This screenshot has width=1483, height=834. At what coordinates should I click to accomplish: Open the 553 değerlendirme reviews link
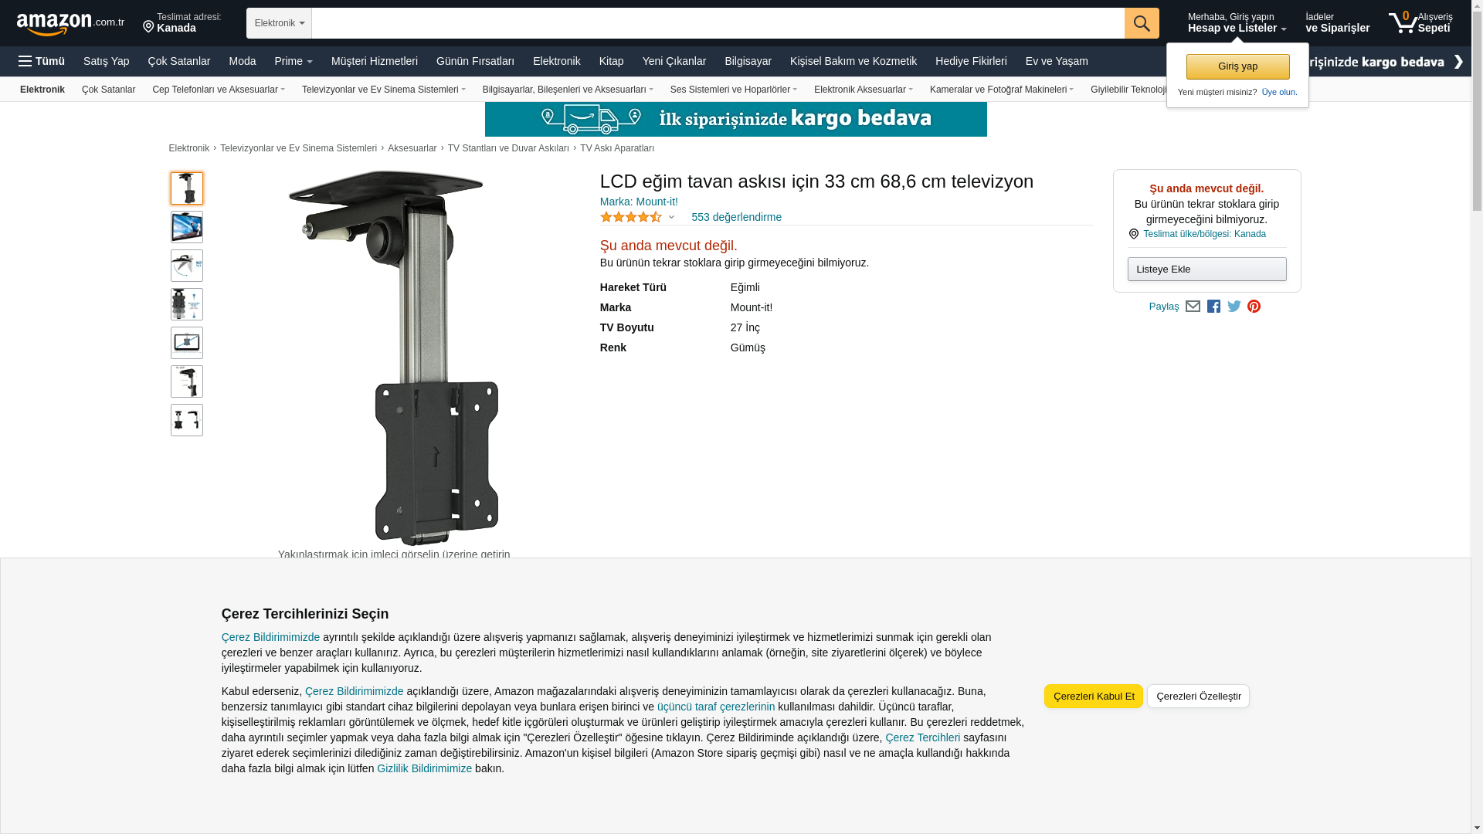coord(736,217)
